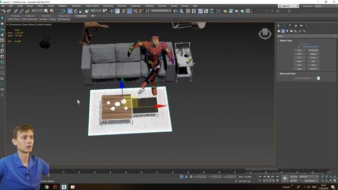The image size is (338, 190).
Task: Open the Animation menu
Action: (x=76, y=6)
